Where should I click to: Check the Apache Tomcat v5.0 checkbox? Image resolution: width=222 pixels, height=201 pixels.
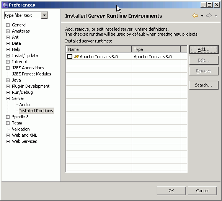point(70,57)
